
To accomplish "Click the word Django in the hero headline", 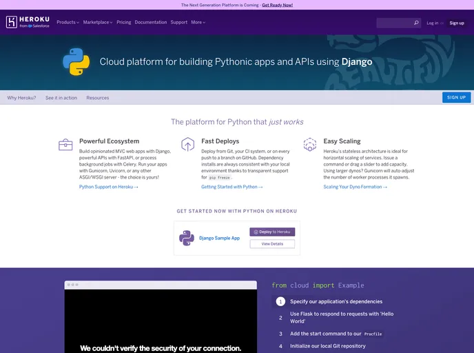I will (357, 62).
